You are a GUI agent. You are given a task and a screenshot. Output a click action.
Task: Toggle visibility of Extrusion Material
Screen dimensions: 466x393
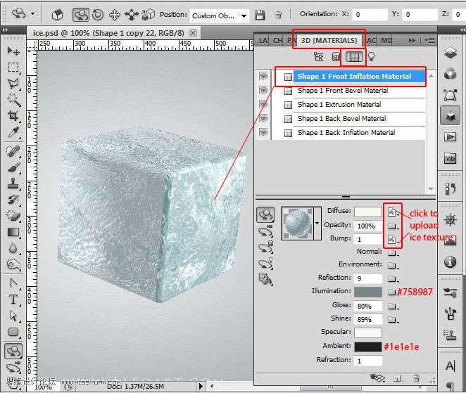point(263,104)
